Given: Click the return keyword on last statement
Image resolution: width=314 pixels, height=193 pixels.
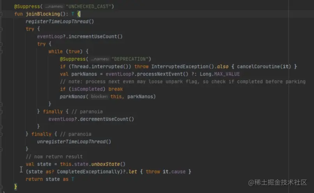Looking at the screenshot, I should (x=34, y=179).
